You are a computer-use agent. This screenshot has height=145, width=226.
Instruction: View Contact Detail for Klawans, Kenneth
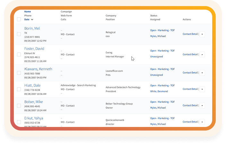click(190, 72)
